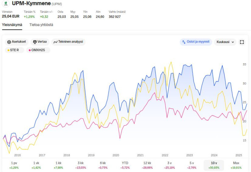Click the Ylin value 25,06

87,17
